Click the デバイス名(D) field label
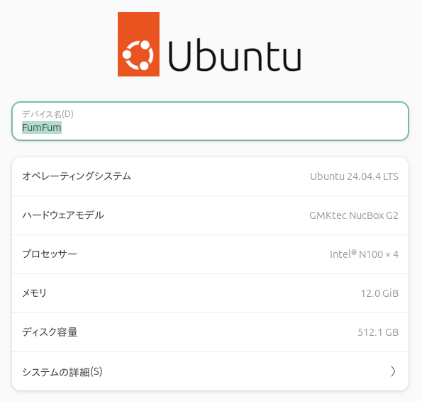The height and width of the screenshot is (401, 422). pyautogui.click(x=48, y=114)
